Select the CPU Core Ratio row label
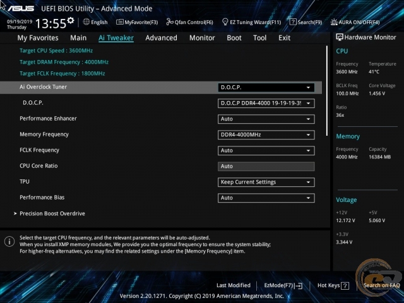Image resolution: width=404 pixels, height=303 pixels. pos(39,166)
